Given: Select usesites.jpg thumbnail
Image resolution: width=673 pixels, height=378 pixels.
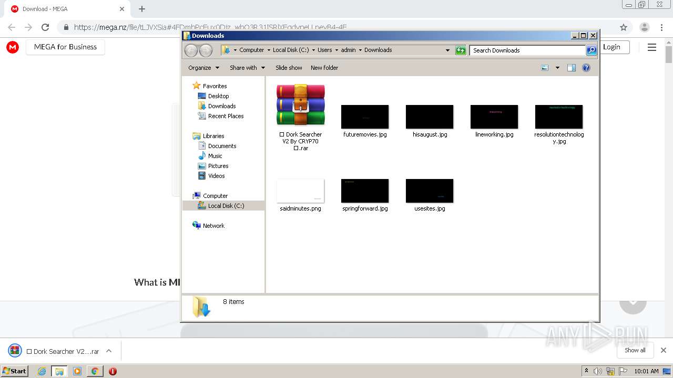Looking at the screenshot, I should pos(430,191).
